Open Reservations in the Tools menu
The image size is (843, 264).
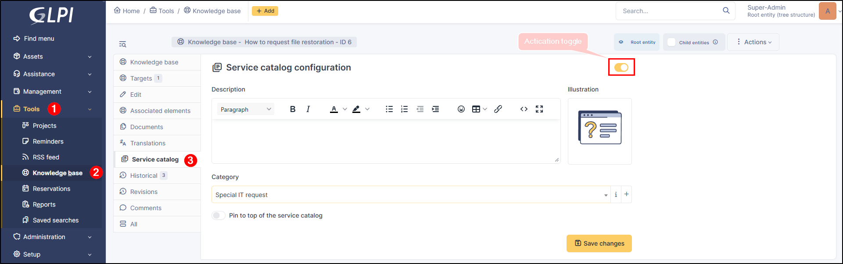click(x=51, y=189)
